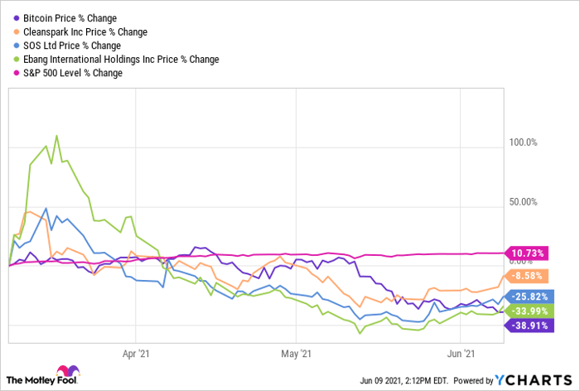Image resolution: width=580 pixels, height=391 pixels.
Task: Click the purple Bitcoin legend dot
Action: click(x=17, y=17)
